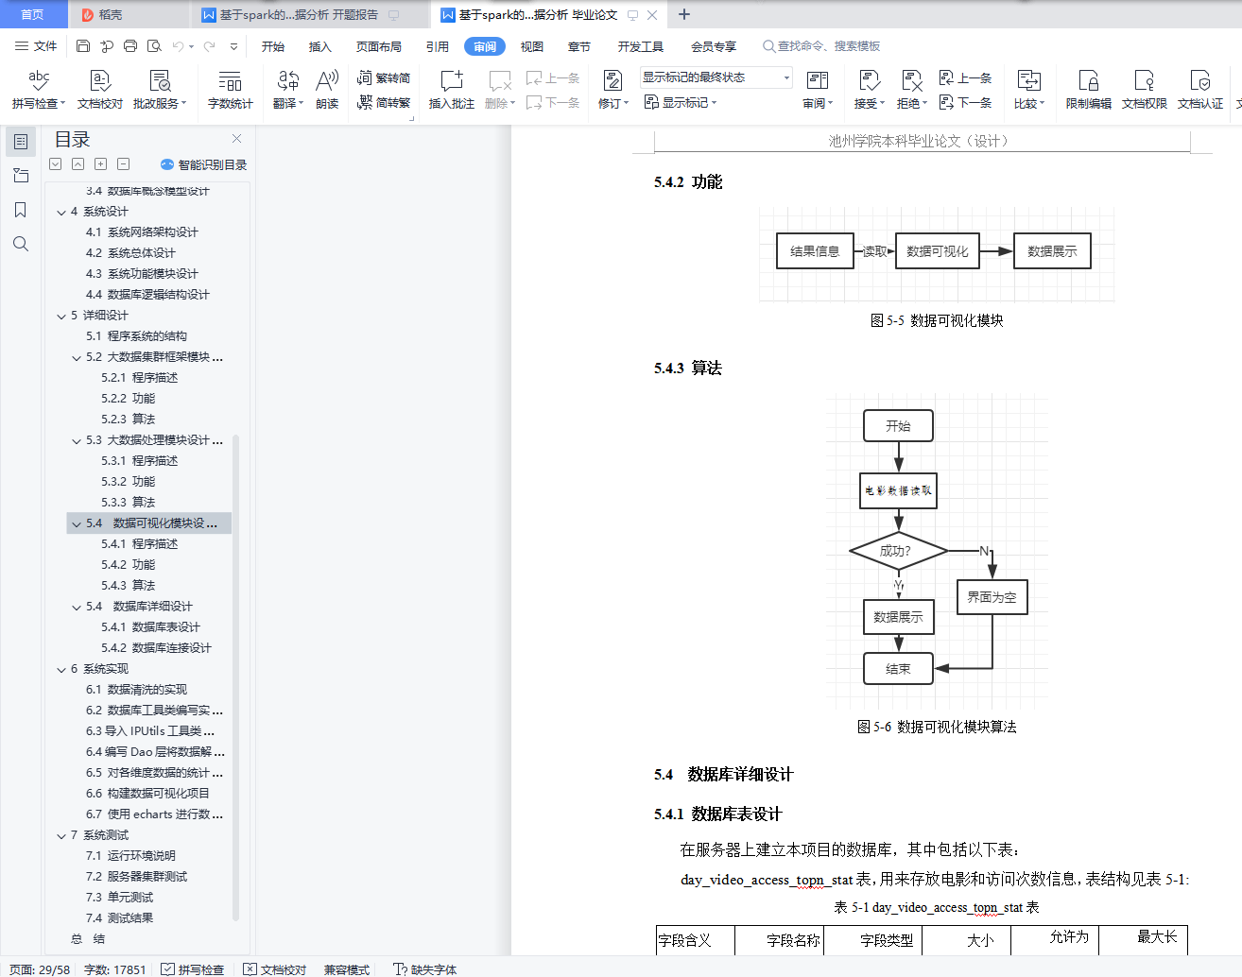This screenshot has width=1242, height=977.
Task: Click the outline panel vertical scrollbar
Action: 235,676
